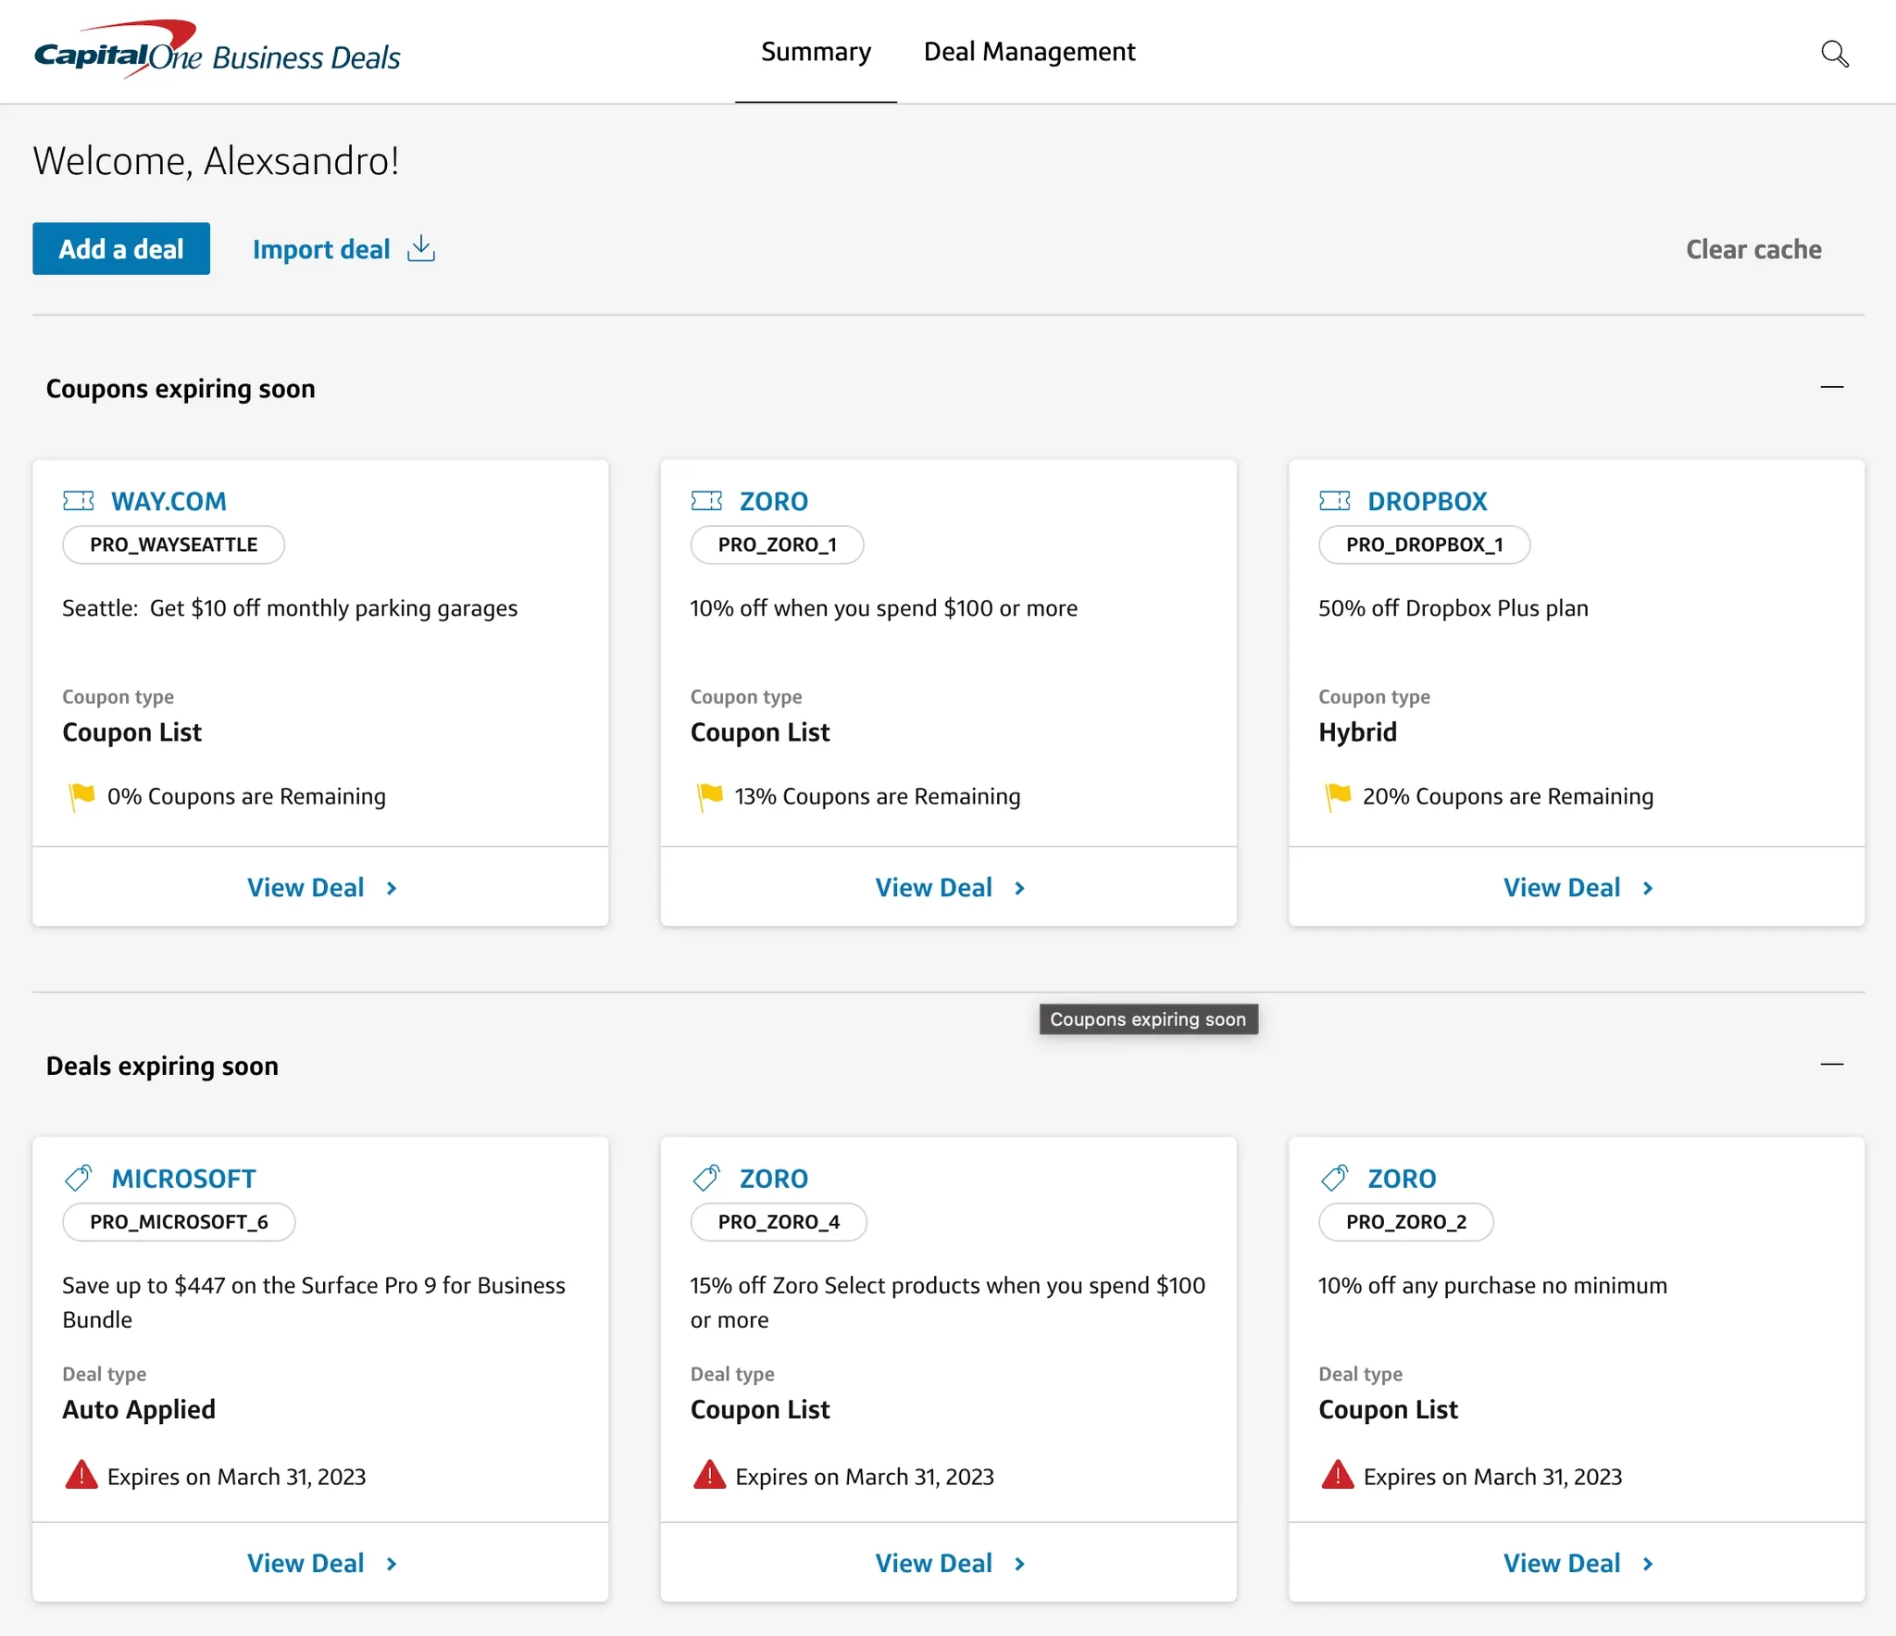Image resolution: width=1896 pixels, height=1636 pixels.
Task: Click the price tag icon on PRO_ZORO_4 card
Action: click(x=706, y=1178)
